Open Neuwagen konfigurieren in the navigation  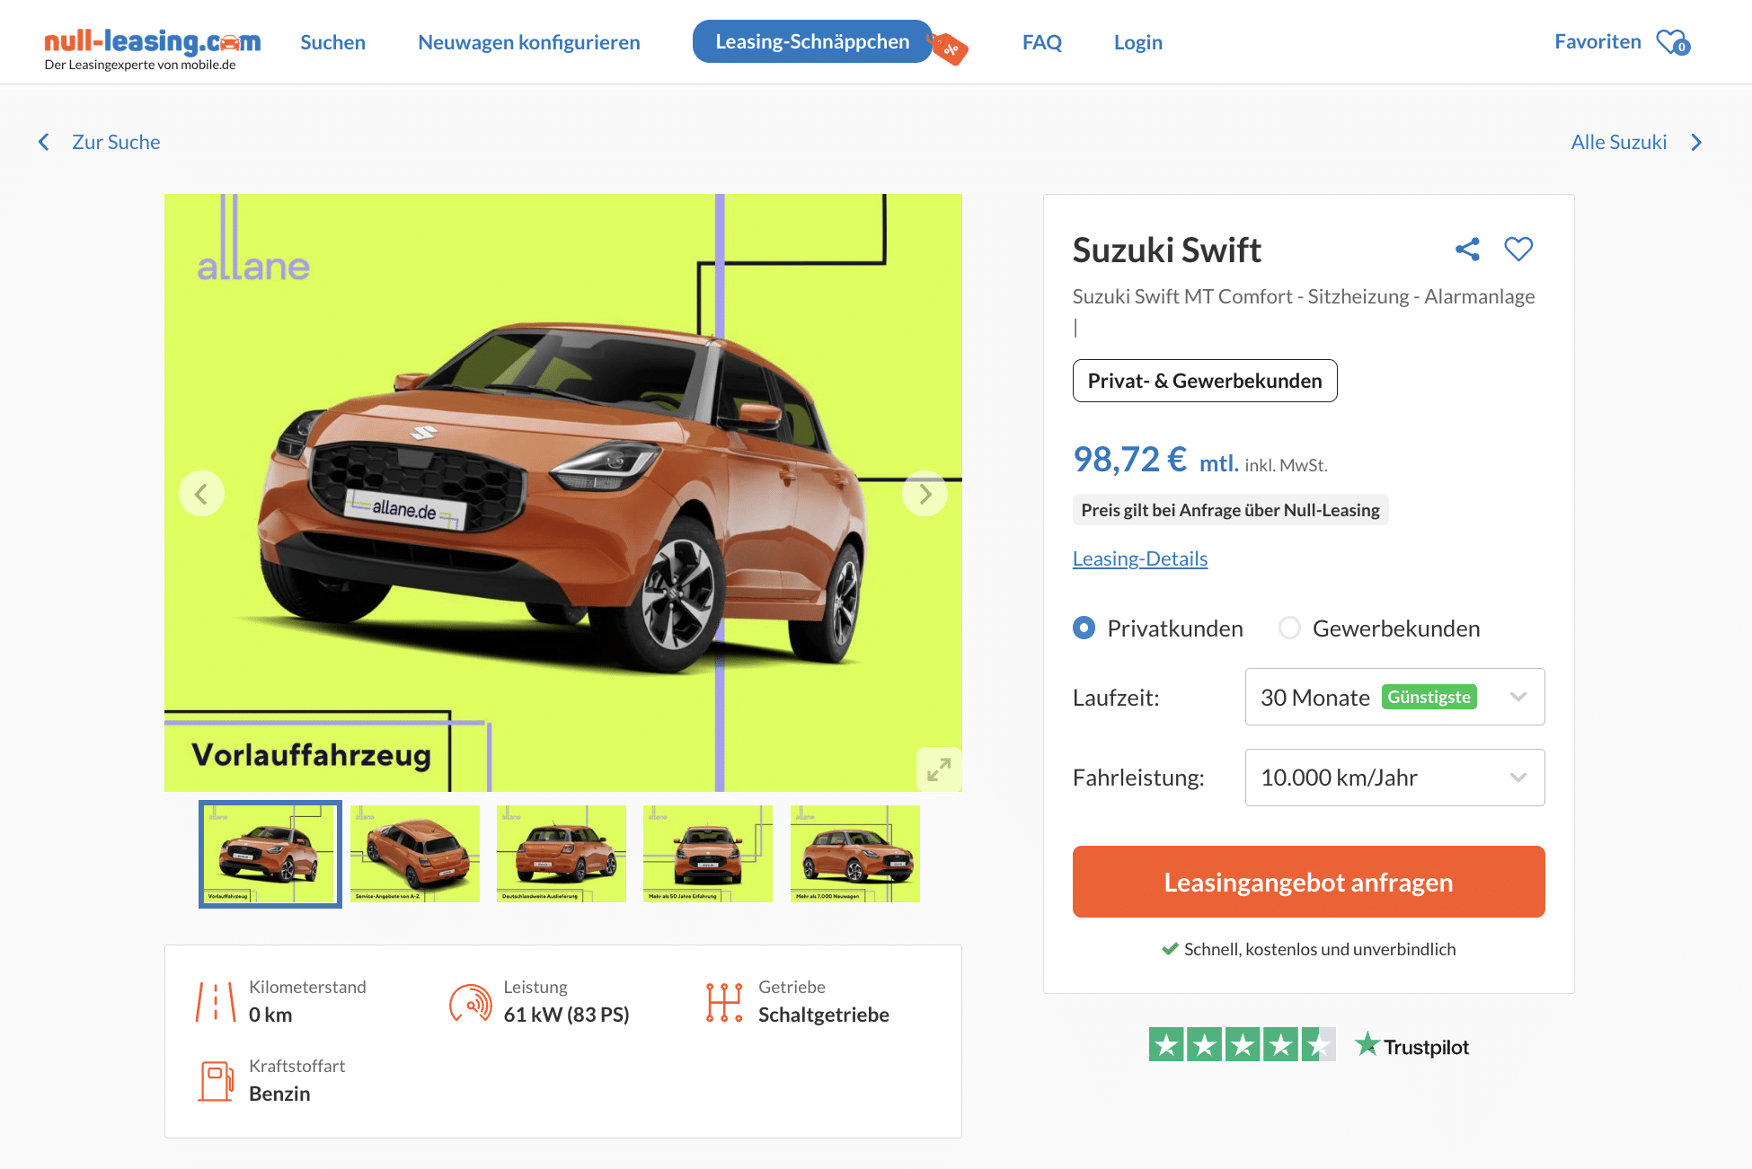pyautogui.click(x=529, y=42)
